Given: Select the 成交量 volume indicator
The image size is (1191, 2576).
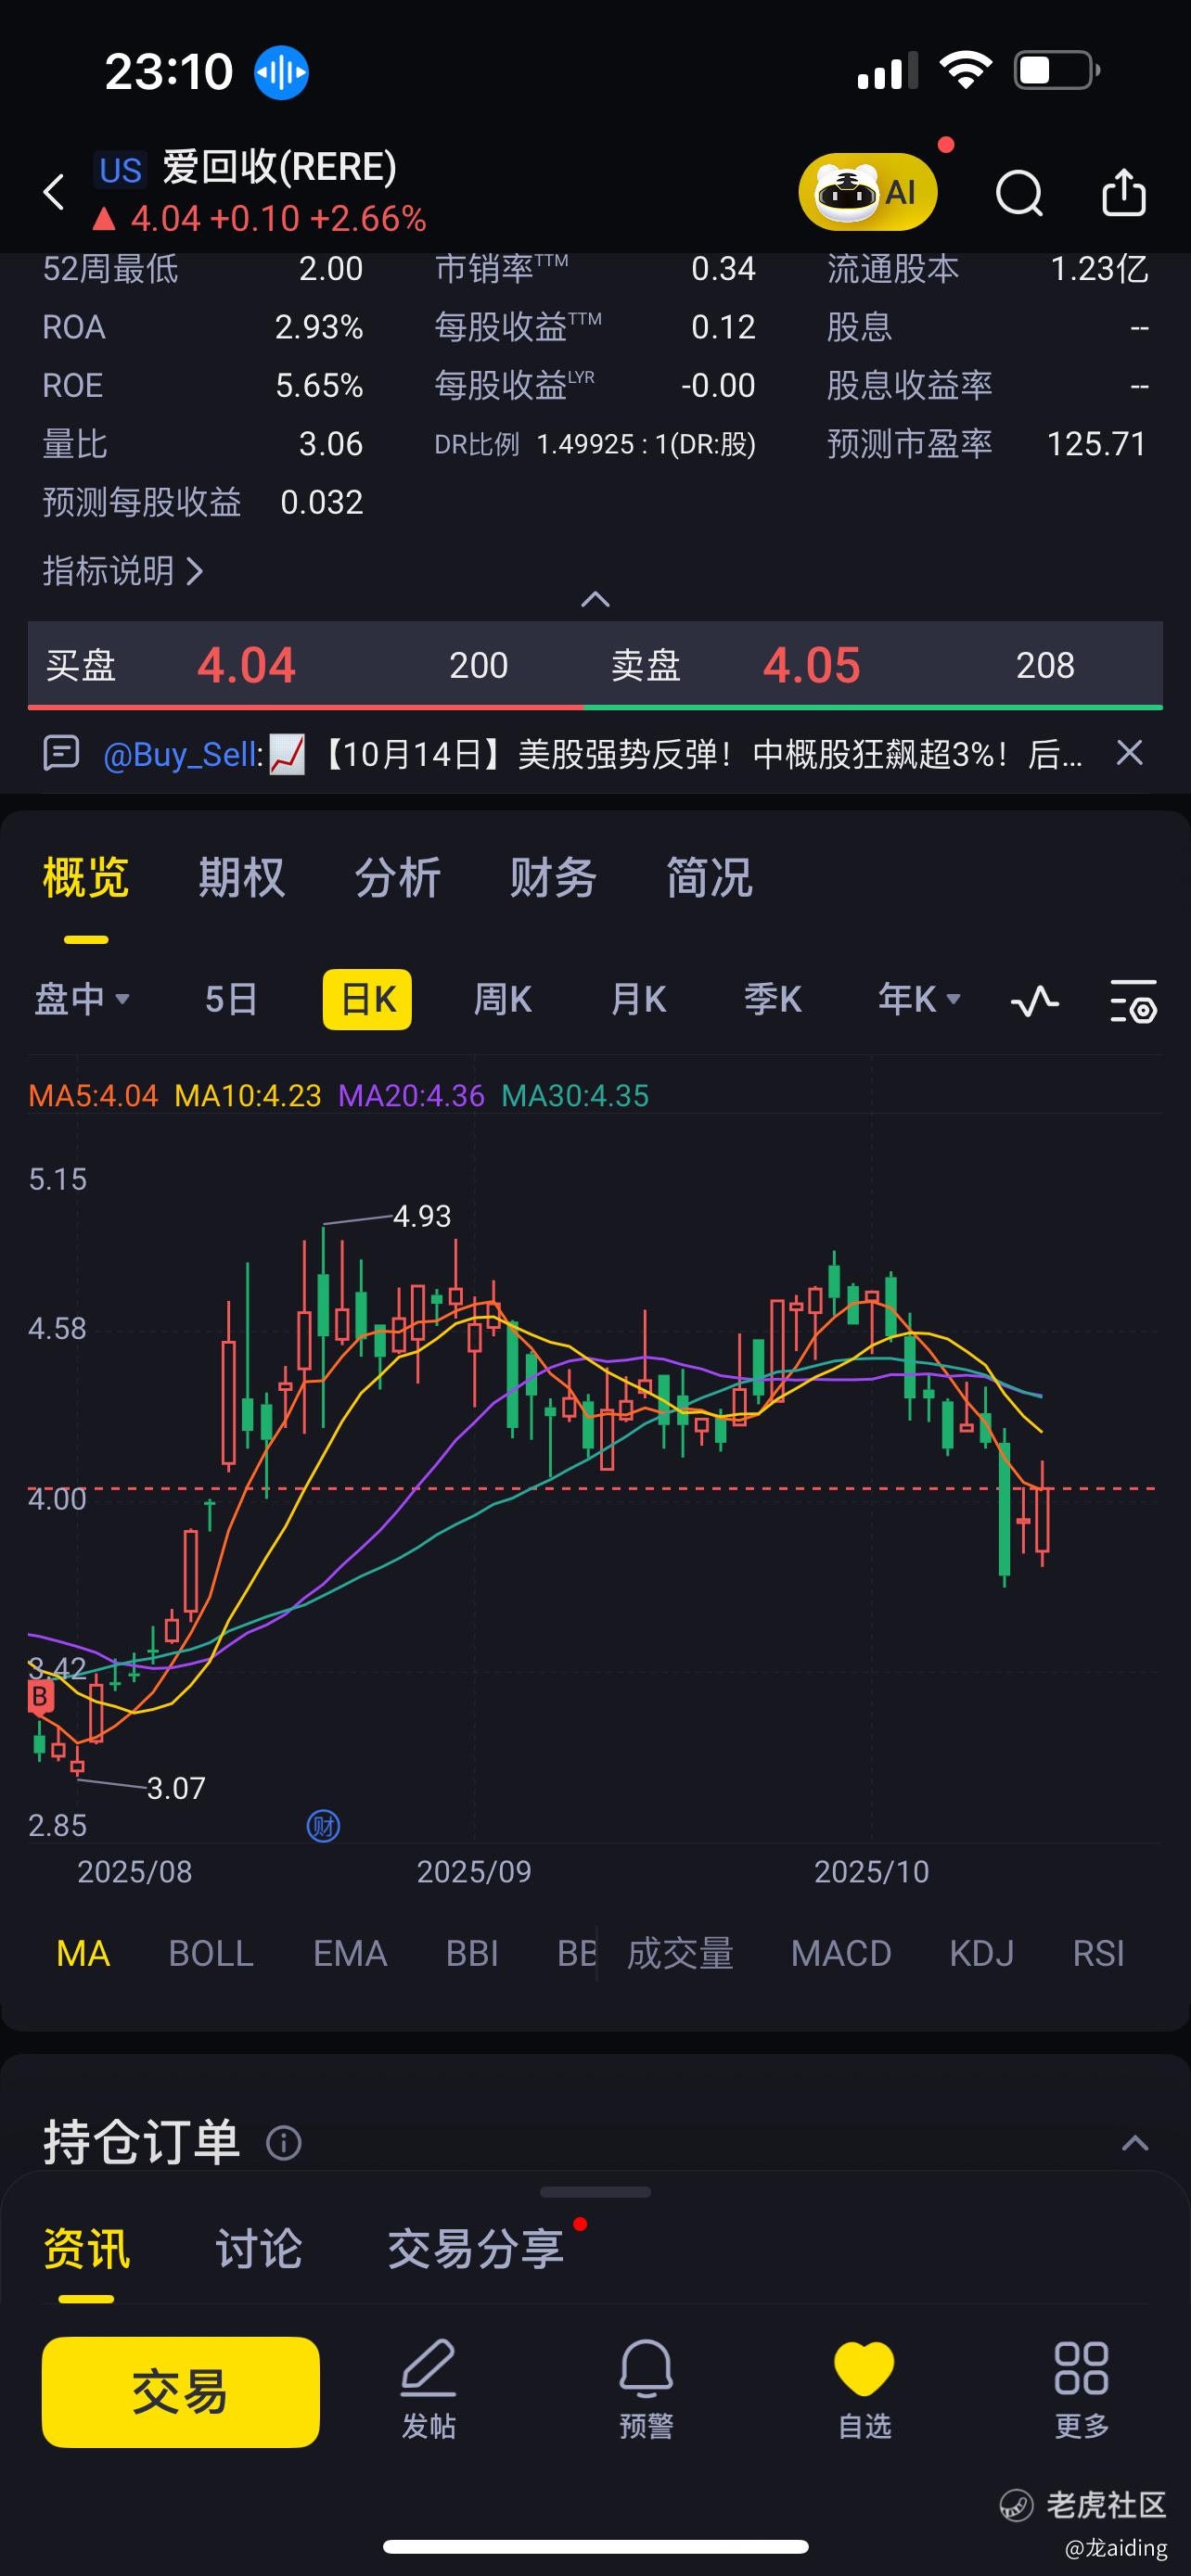Looking at the screenshot, I should [680, 1953].
